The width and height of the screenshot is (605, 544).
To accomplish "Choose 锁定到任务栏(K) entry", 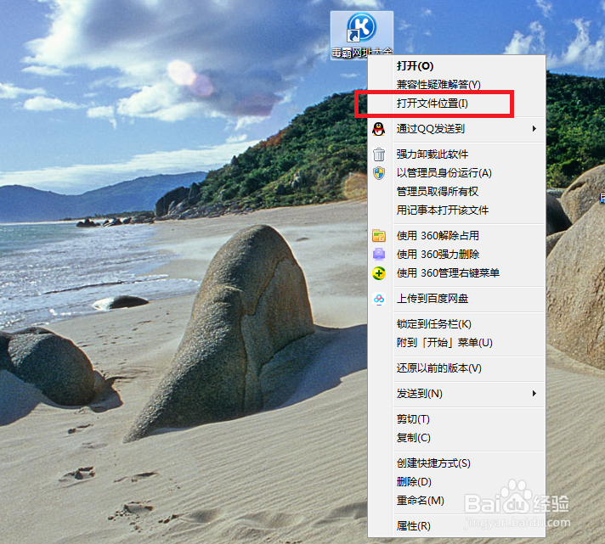I will [x=456, y=324].
